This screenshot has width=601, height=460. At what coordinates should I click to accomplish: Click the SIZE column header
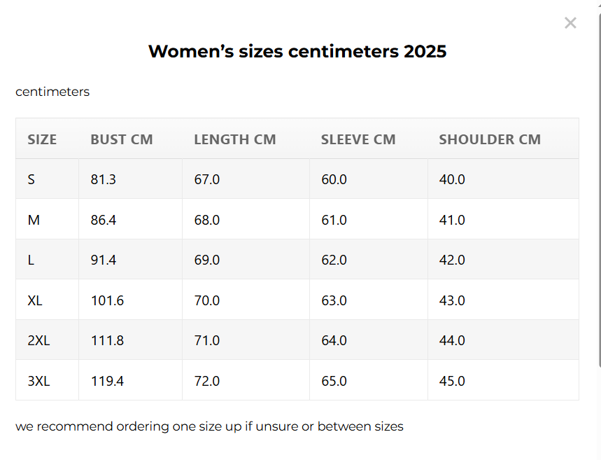tap(42, 139)
